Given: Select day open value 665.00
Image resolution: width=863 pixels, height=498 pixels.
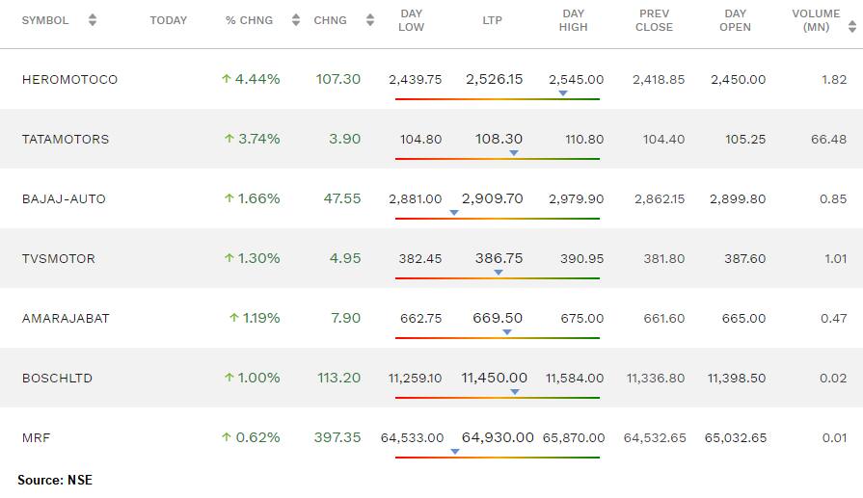Looking at the screenshot, I should (743, 319).
